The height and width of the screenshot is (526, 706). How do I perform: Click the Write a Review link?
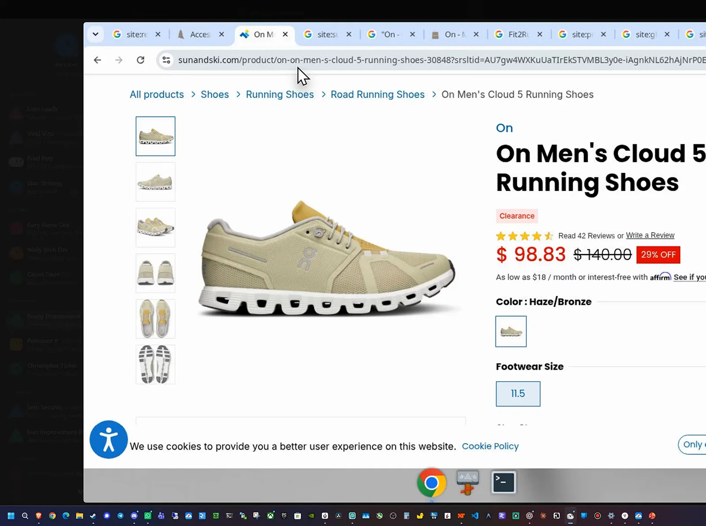650,235
